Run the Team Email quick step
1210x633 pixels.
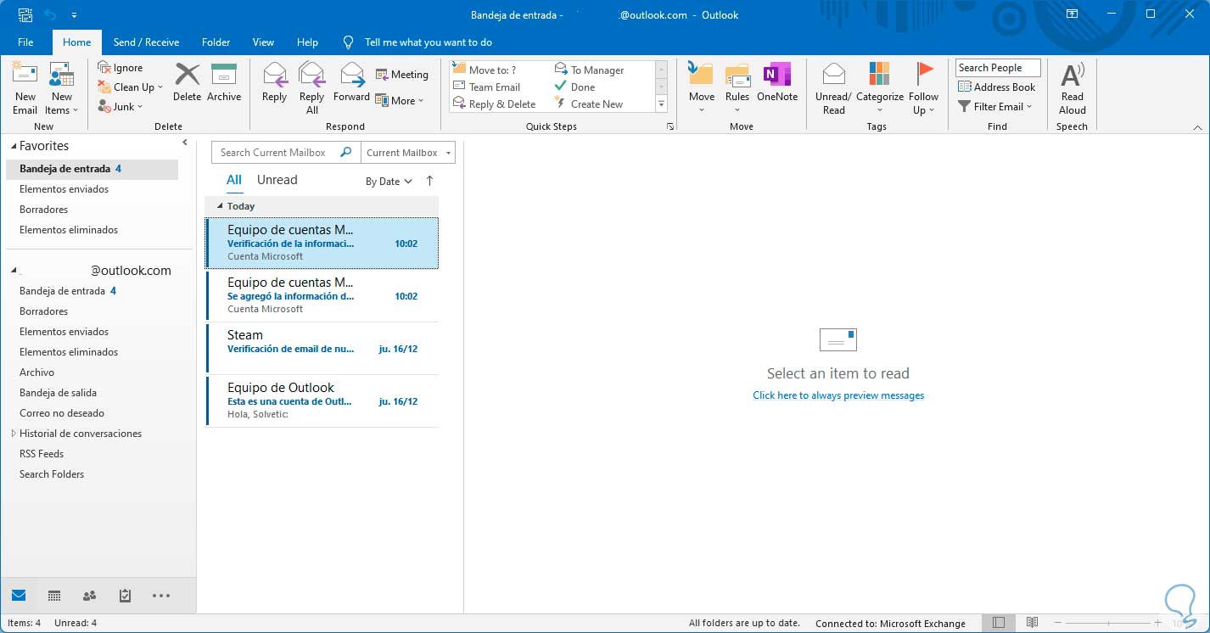[487, 87]
